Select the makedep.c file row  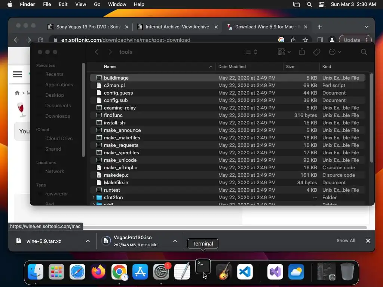click(227, 175)
